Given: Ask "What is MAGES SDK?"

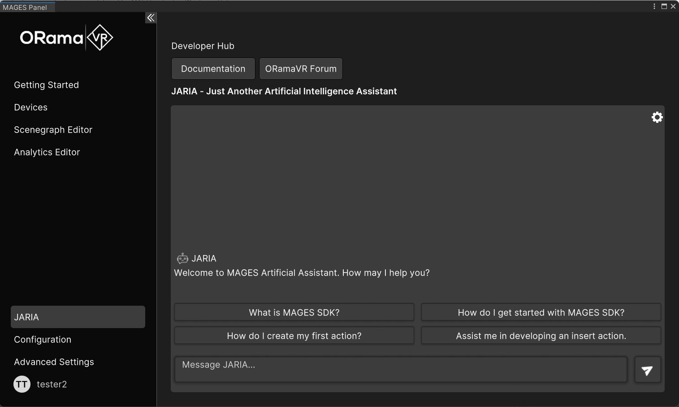Looking at the screenshot, I should point(294,312).
